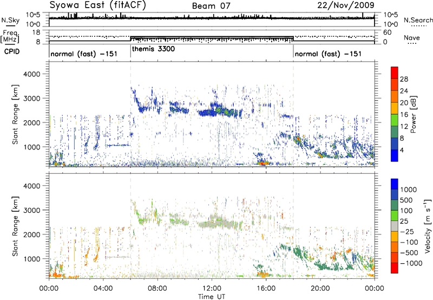Click the '18' frequency axis tick label

click(36, 32)
